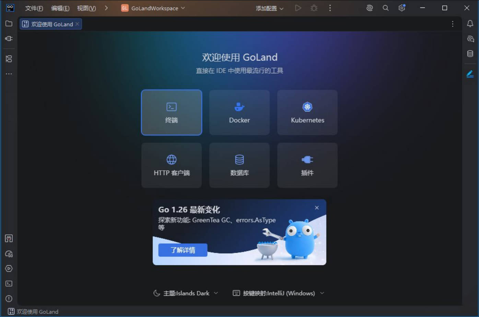479x317 pixels.
Task: Open the GoLand main menu logo
Action: [10, 8]
